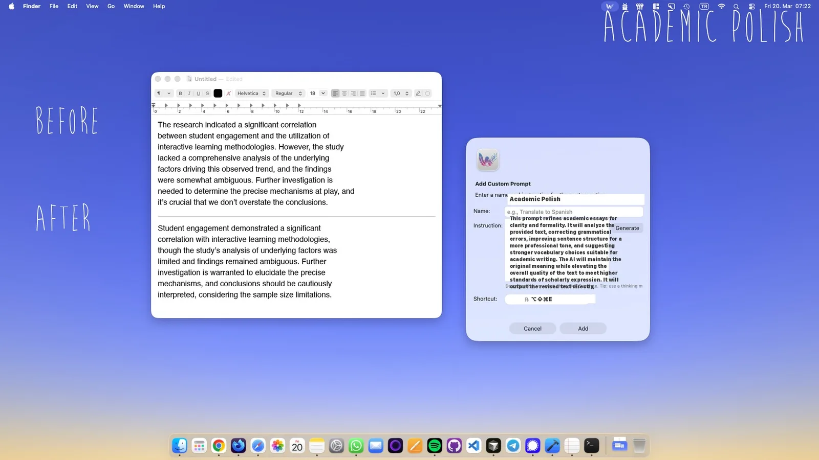
Task: Click the pencil markup icon in TextEdit
Action: click(x=418, y=94)
